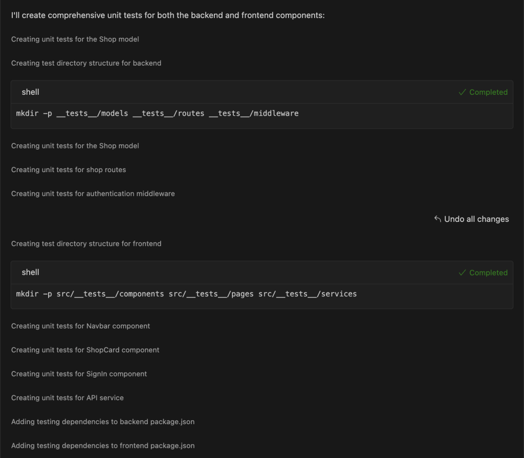Viewport: 524px width, 458px height.
Task: Select the step 'Creating unit tests for SignIn component'
Action: click(x=79, y=374)
